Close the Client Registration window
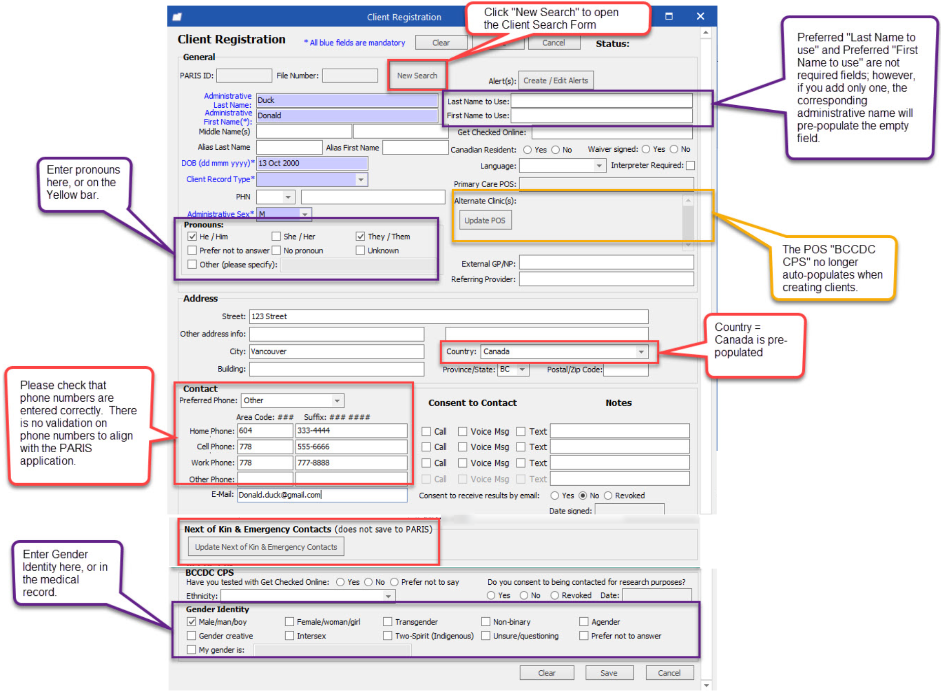 (x=700, y=16)
